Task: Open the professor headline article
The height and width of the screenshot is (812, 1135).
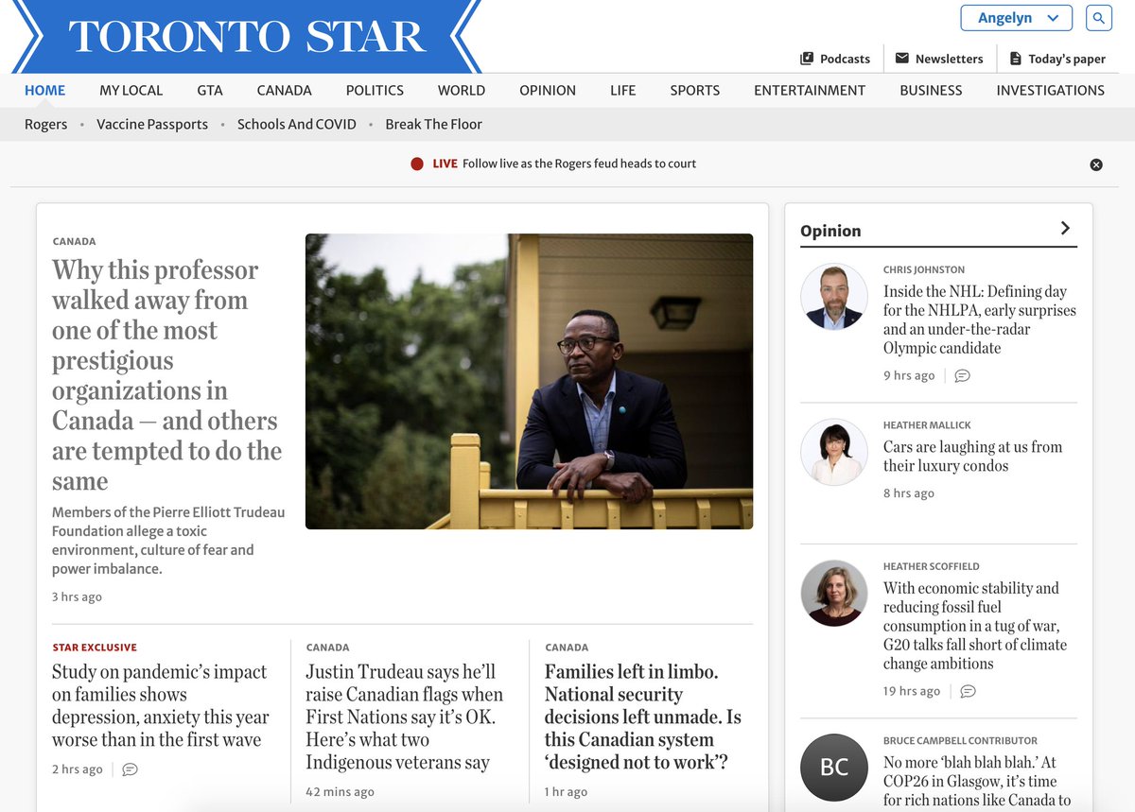Action: tap(167, 375)
